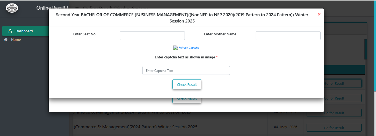The height and width of the screenshot is (136, 376).
Task: Click the Refresh Captcha link
Action: (x=189, y=48)
